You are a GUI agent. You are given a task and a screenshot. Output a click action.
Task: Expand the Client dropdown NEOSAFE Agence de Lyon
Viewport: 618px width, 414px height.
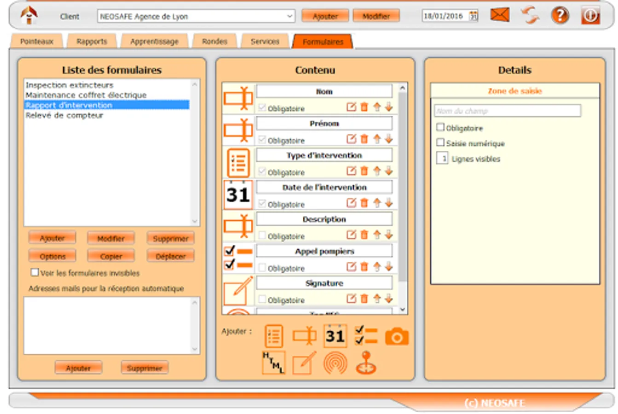coord(290,16)
